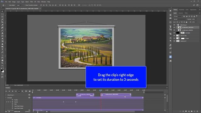Collapse the Video Group 1 group in Layers

[x=177, y=25]
